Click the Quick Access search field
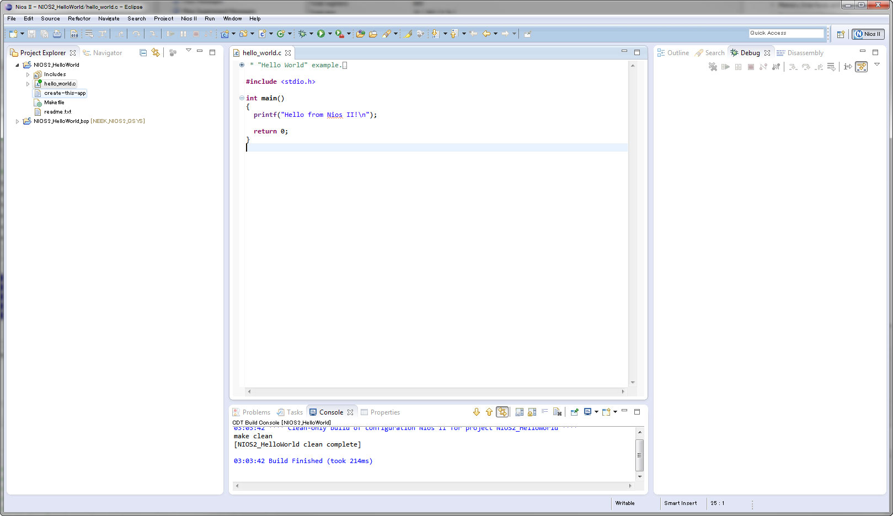 tap(786, 34)
